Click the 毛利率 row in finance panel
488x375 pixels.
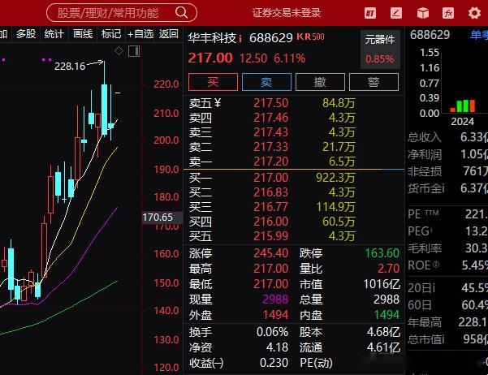click(447, 248)
